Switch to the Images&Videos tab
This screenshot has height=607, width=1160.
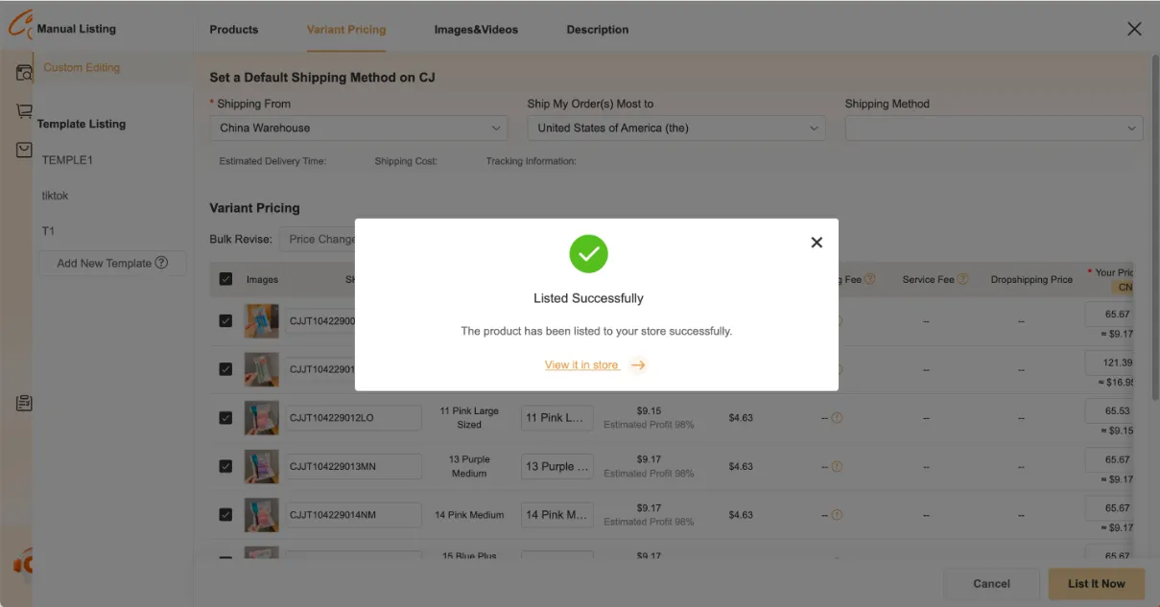click(476, 30)
